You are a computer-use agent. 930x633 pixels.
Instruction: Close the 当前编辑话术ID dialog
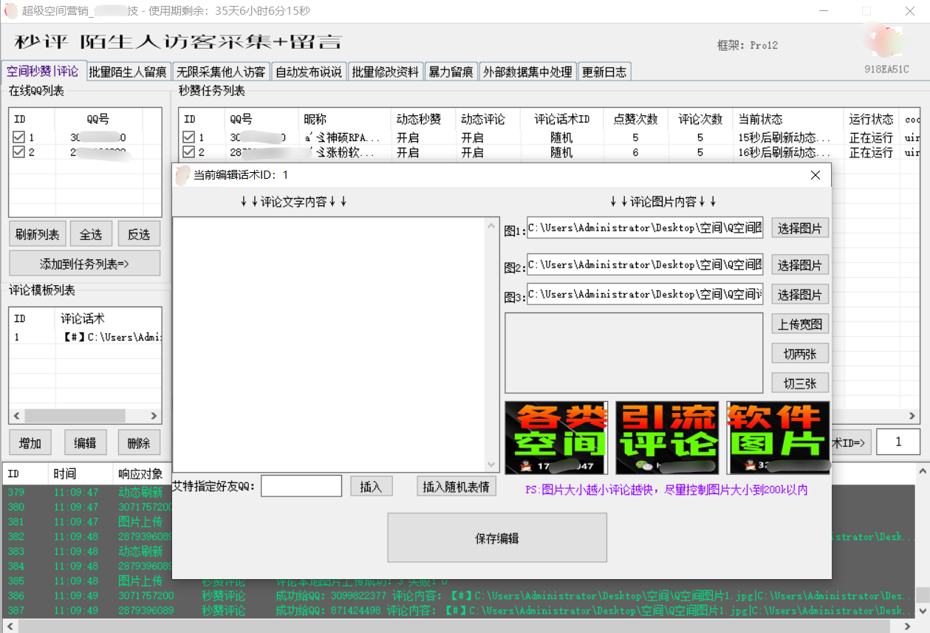[816, 175]
